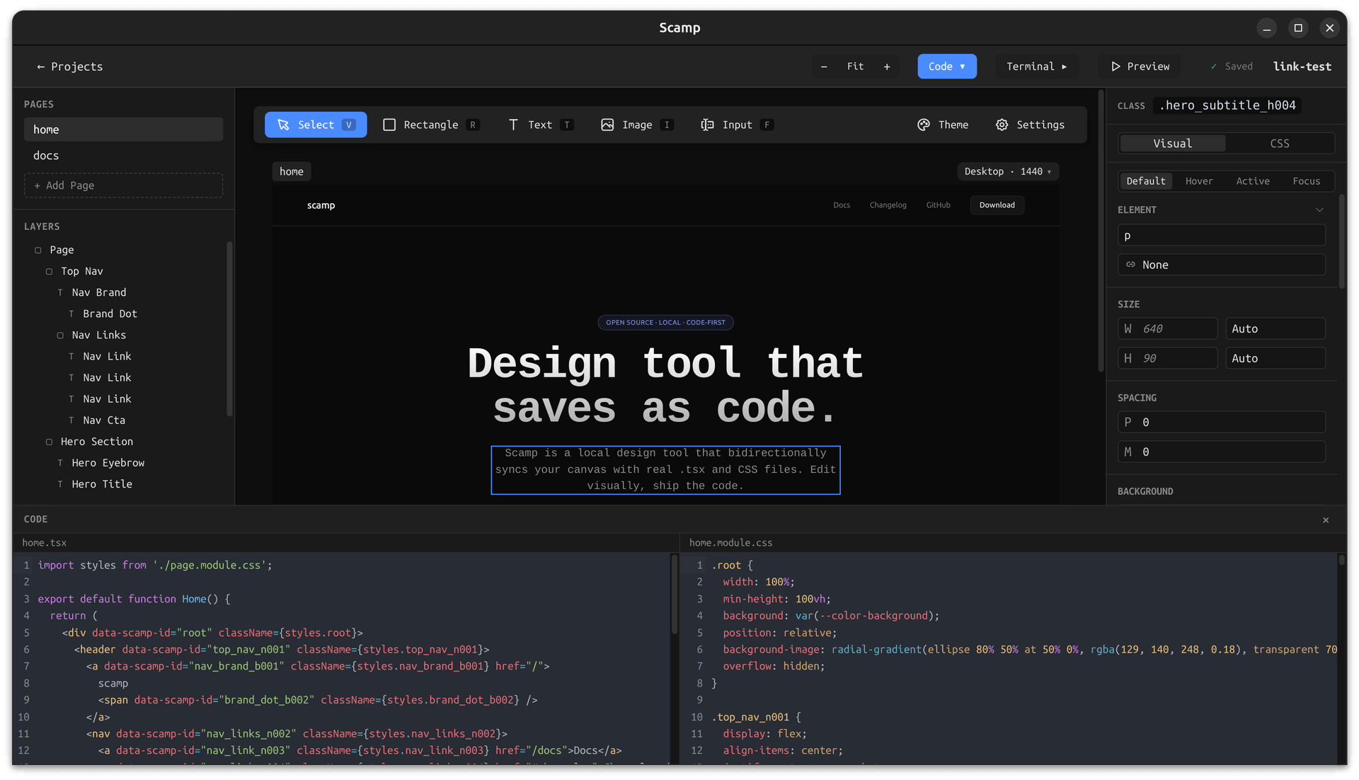Switch to the Visual tab
Screen dimensions: 1359x780
click(x=1172, y=143)
